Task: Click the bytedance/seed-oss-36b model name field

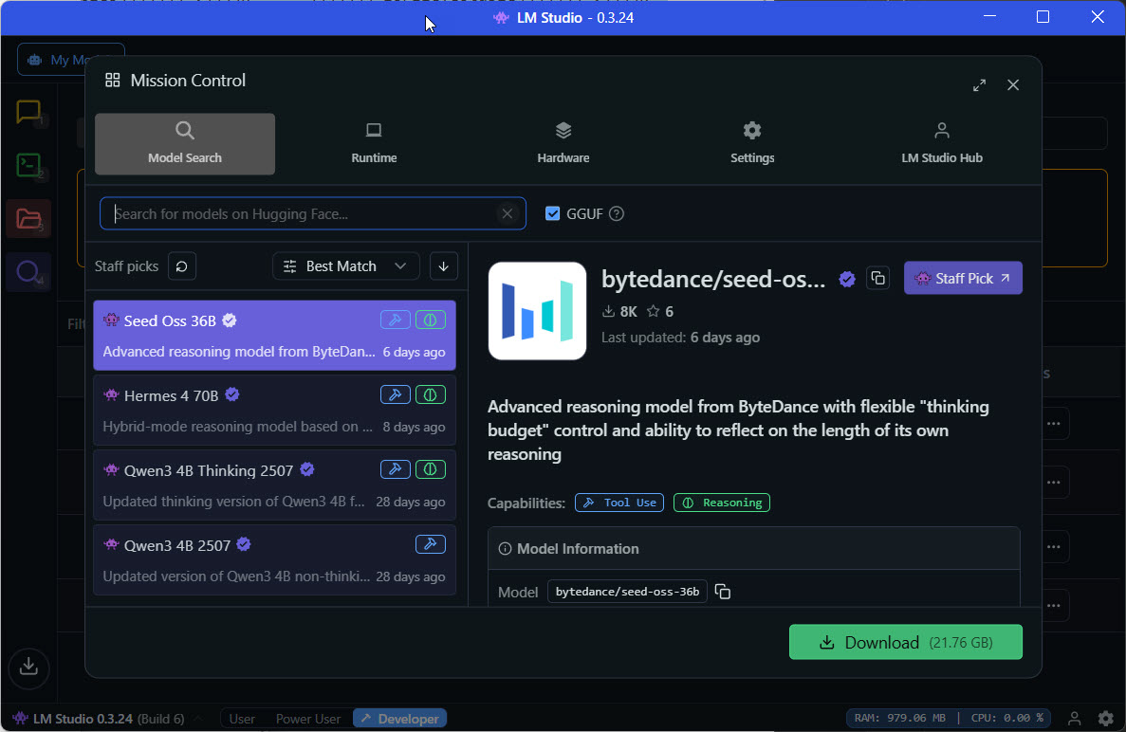Action: click(627, 592)
